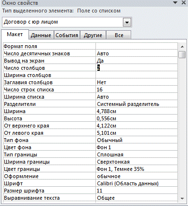Open the property sheet options arrow
The image size is (188, 206).
point(175,3)
